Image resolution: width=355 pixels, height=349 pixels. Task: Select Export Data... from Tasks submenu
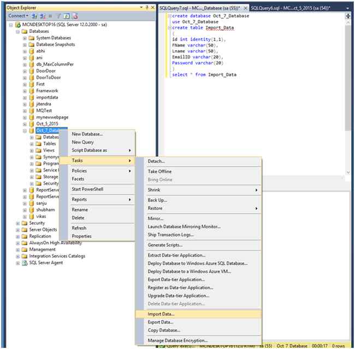198,322
